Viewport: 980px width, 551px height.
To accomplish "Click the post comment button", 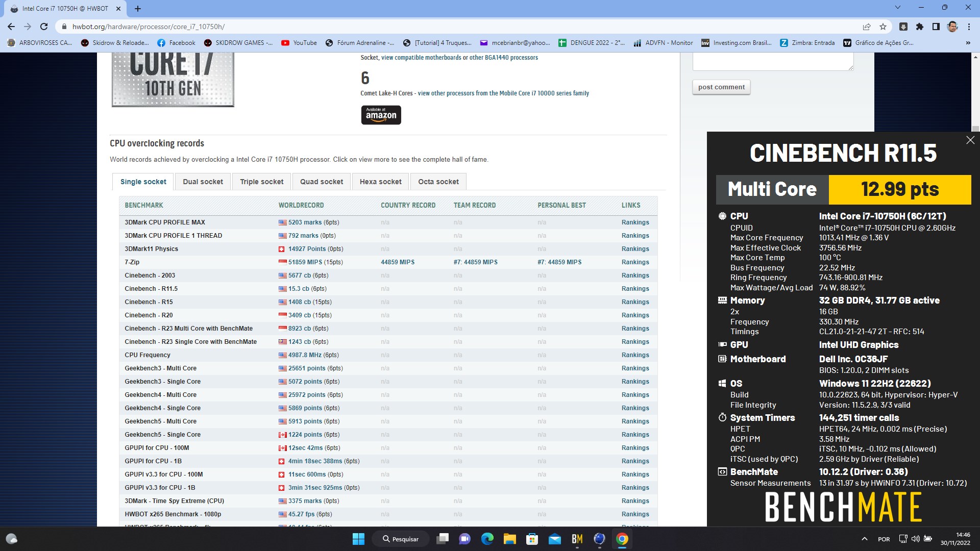I will pos(721,87).
